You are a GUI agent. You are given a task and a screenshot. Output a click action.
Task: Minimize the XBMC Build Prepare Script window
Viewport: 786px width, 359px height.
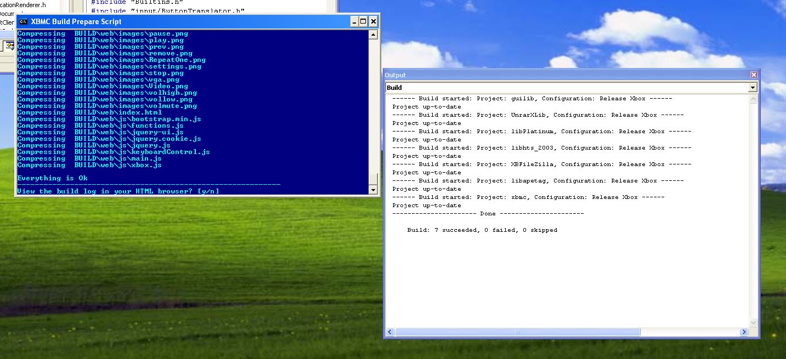(354, 22)
